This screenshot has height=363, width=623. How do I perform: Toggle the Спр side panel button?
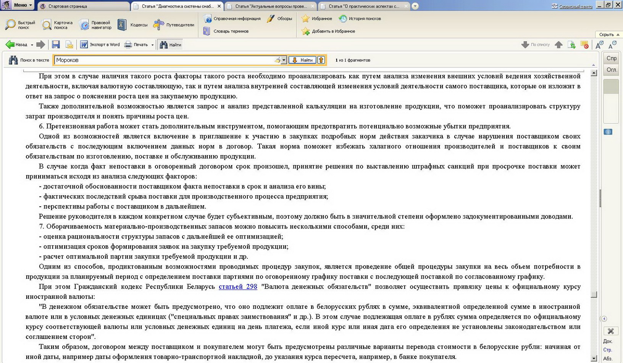[x=611, y=58]
